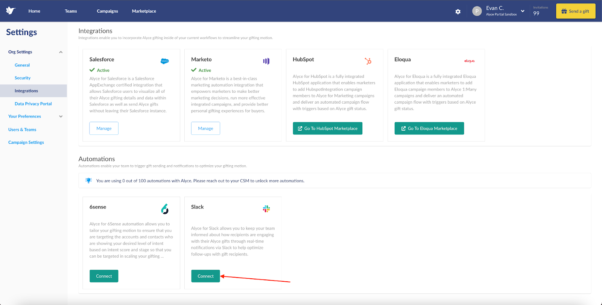The height and width of the screenshot is (305, 602).
Task: Click the HubSpot card title
Action: 303,59
